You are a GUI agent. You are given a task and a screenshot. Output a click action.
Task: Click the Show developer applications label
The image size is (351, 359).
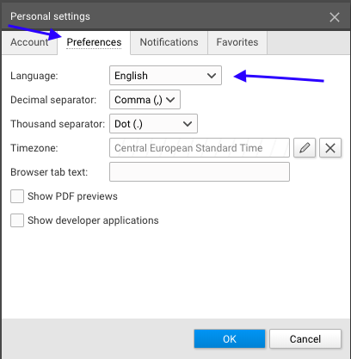tap(93, 220)
